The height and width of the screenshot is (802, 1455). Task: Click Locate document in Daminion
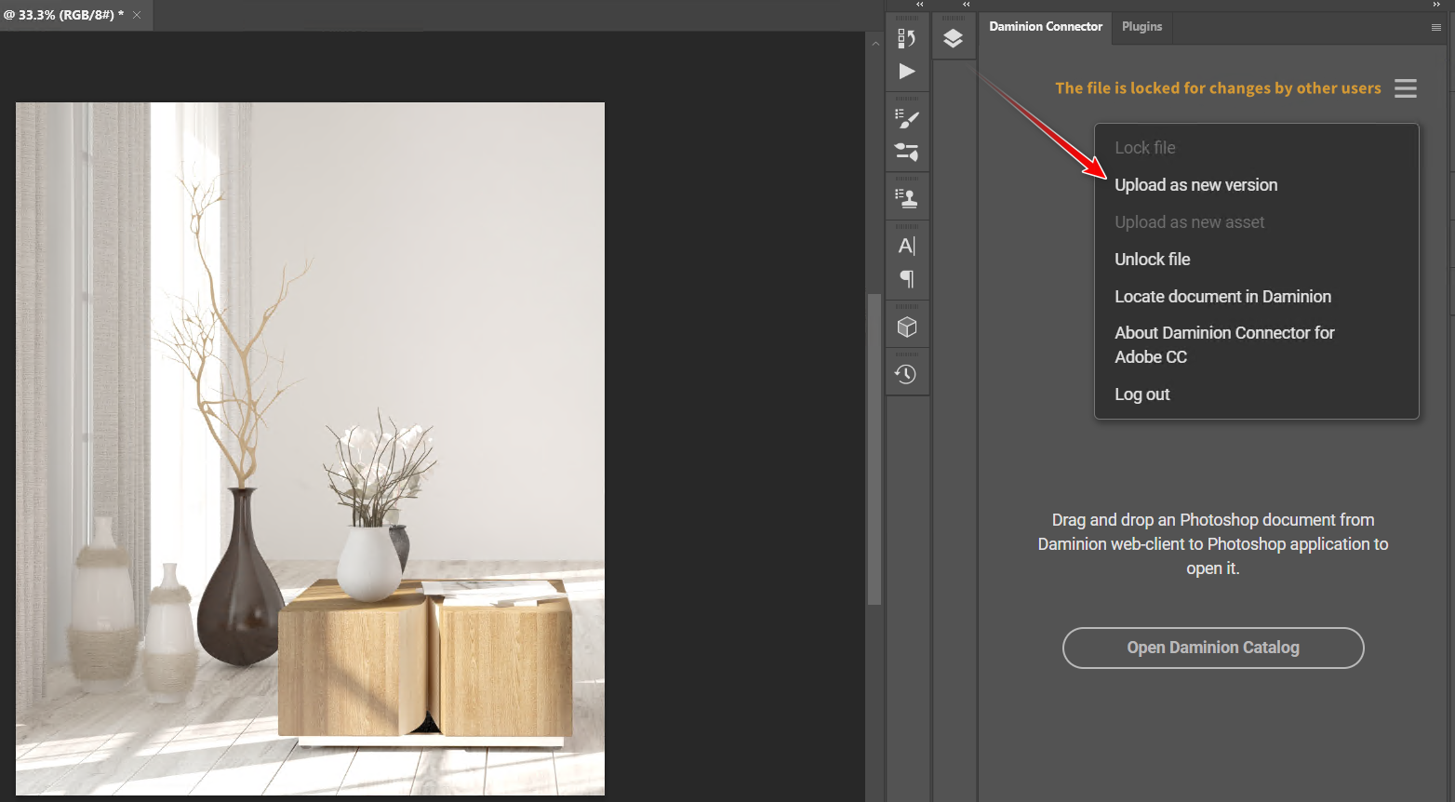click(x=1222, y=297)
